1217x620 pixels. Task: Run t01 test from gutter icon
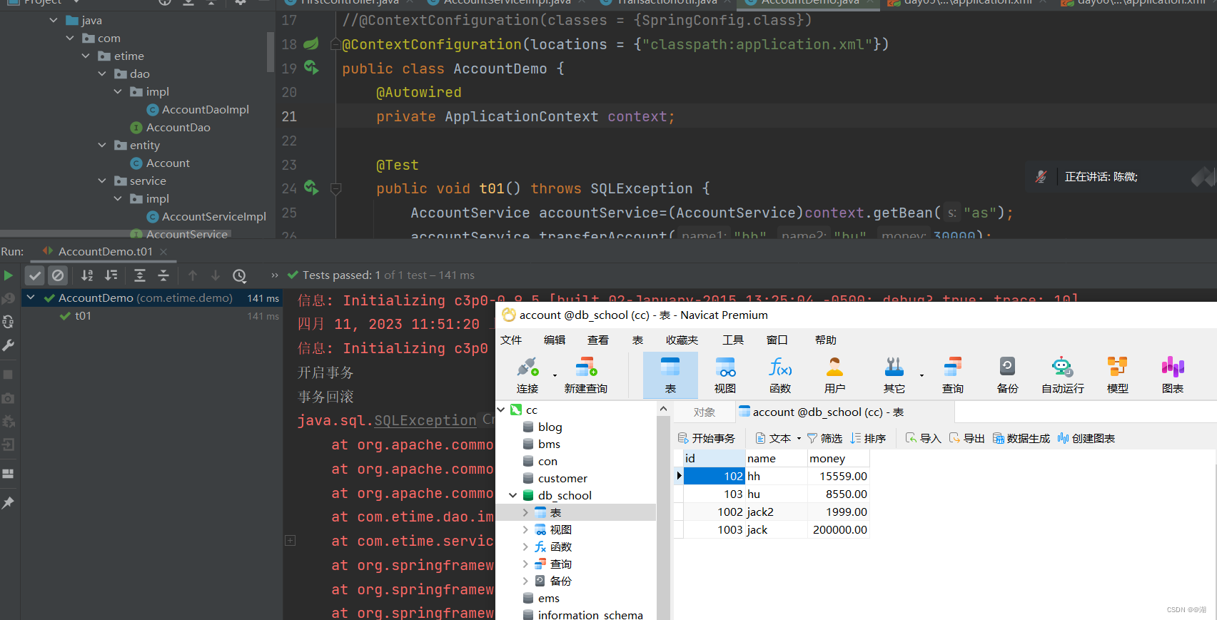coord(311,188)
